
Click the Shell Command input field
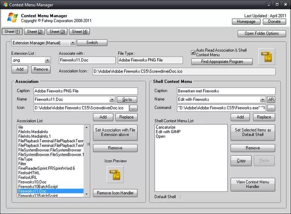coord(222,108)
